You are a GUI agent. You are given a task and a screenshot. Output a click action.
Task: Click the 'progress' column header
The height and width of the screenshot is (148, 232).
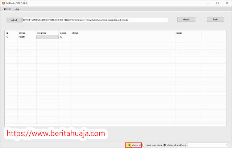click(47, 33)
